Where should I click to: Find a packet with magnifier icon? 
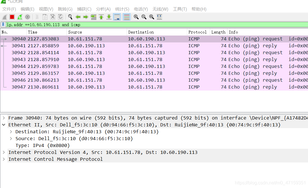(70, 17)
